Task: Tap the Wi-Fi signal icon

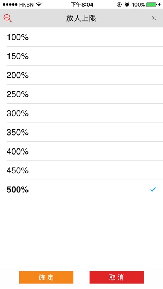Action: (39, 5)
